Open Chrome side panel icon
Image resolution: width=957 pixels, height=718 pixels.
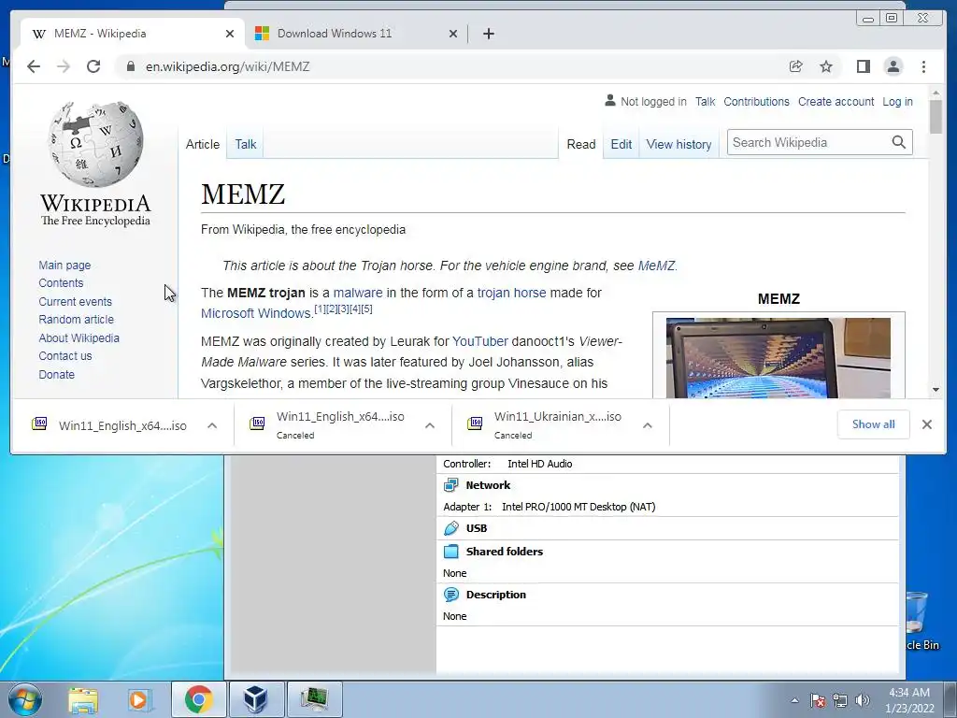point(863,66)
